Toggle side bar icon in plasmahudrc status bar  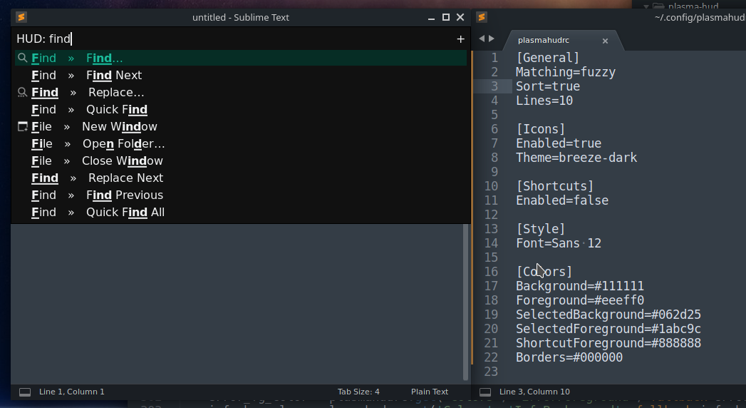pyautogui.click(x=485, y=392)
